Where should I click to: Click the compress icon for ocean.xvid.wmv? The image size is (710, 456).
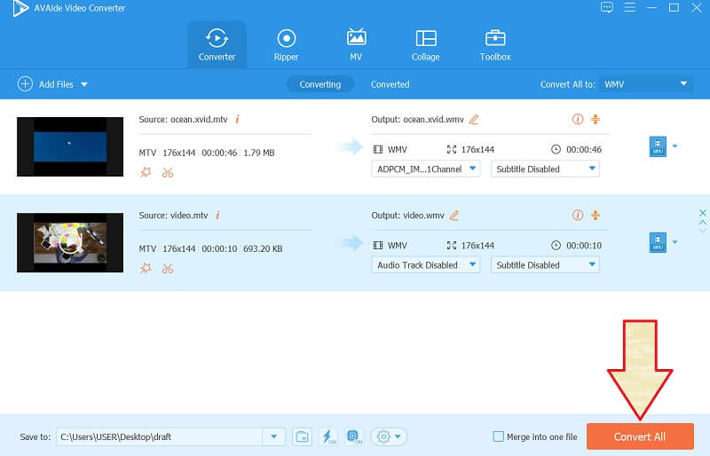click(596, 119)
